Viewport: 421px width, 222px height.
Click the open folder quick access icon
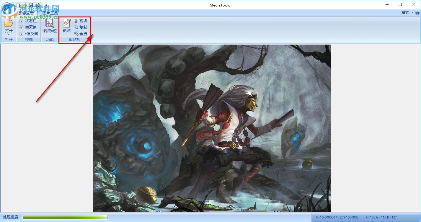(25, 5)
